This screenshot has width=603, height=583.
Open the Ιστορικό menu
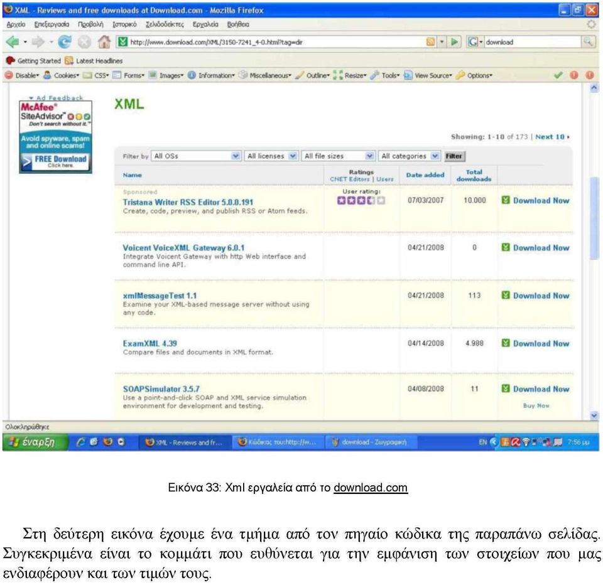[x=124, y=24]
